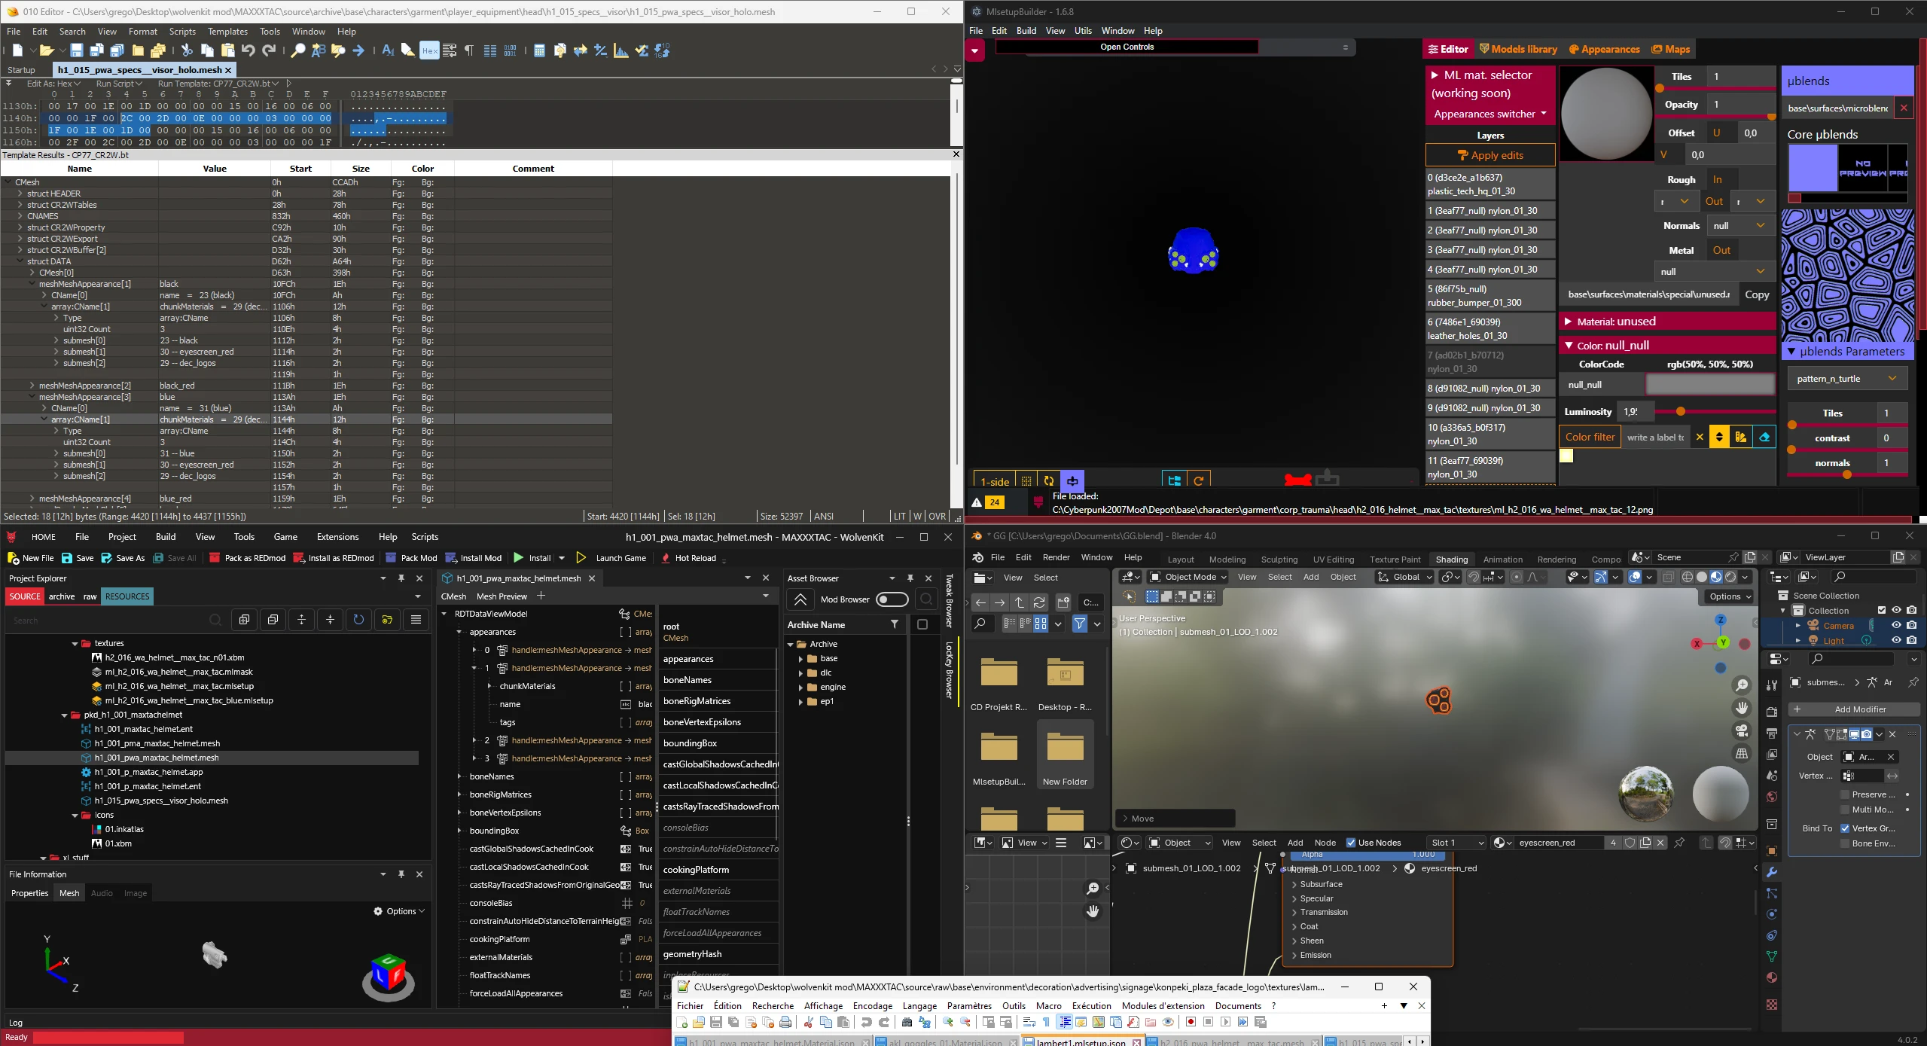This screenshot has height=1046, width=1927.
Task: Click the paragraph mark icon in 010 Editor toolbar
Action: pyautogui.click(x=469, y=50)
